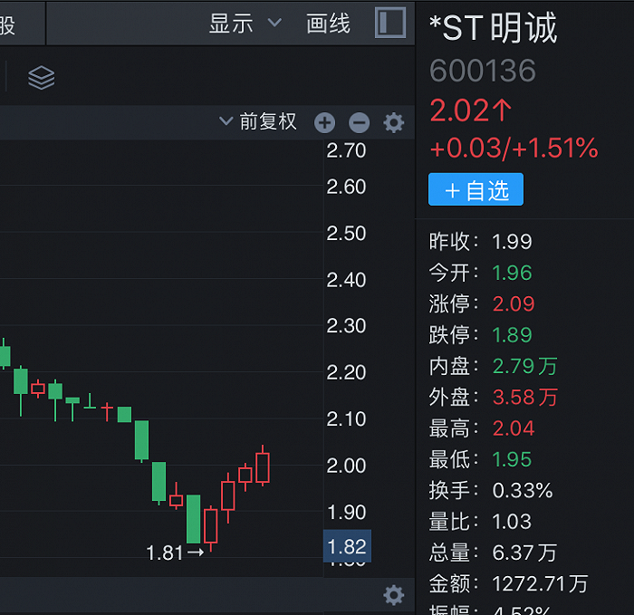Expand the 前复权 adjustment dropdown
The image size is (634, 615).
click(x=258, y=121)
